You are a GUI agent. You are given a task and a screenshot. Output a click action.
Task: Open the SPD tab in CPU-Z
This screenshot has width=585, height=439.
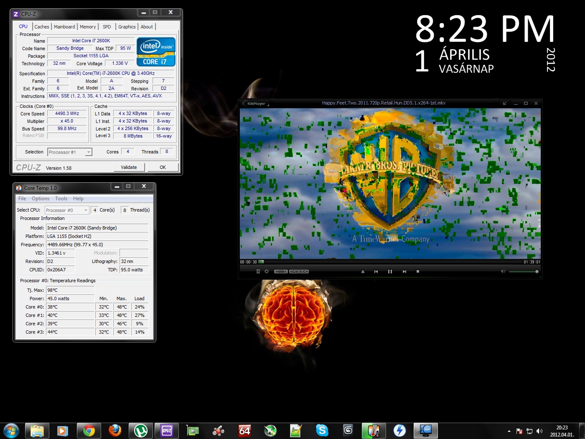coord(107,27)
